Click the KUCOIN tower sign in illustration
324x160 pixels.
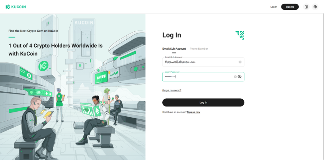coord(84,23)
